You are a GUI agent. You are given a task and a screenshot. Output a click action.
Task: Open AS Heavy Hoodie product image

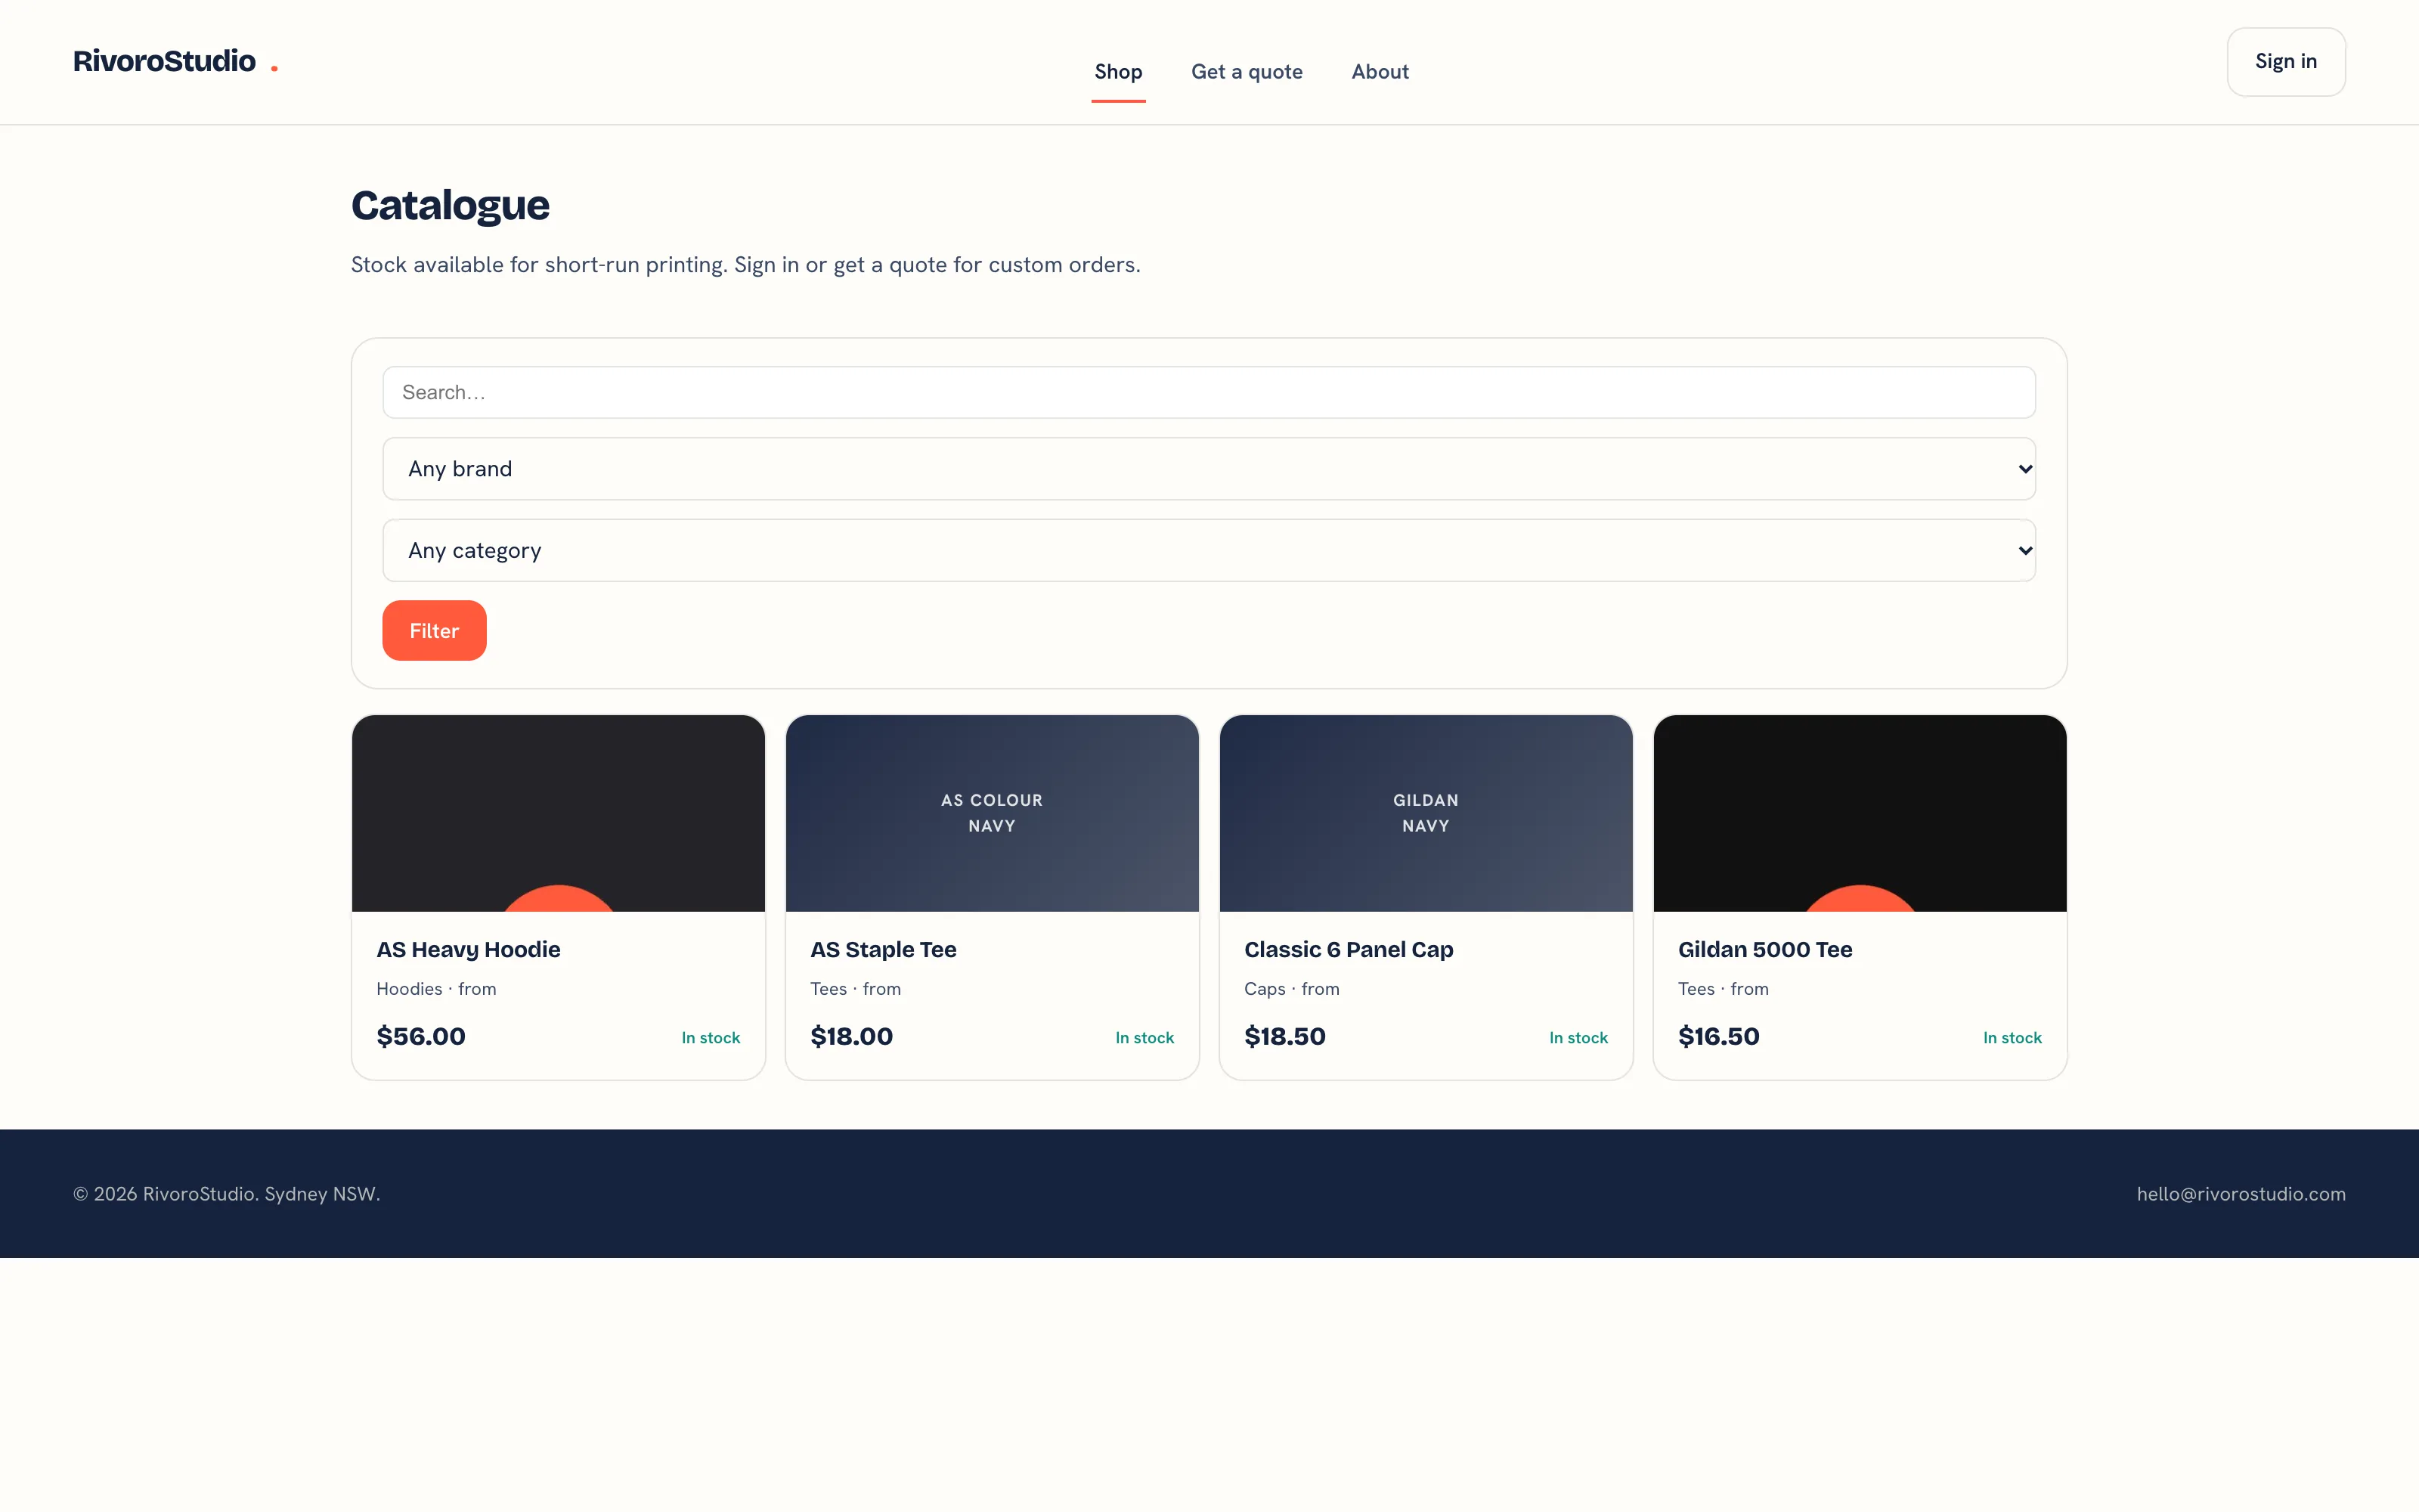click(558, 813)
